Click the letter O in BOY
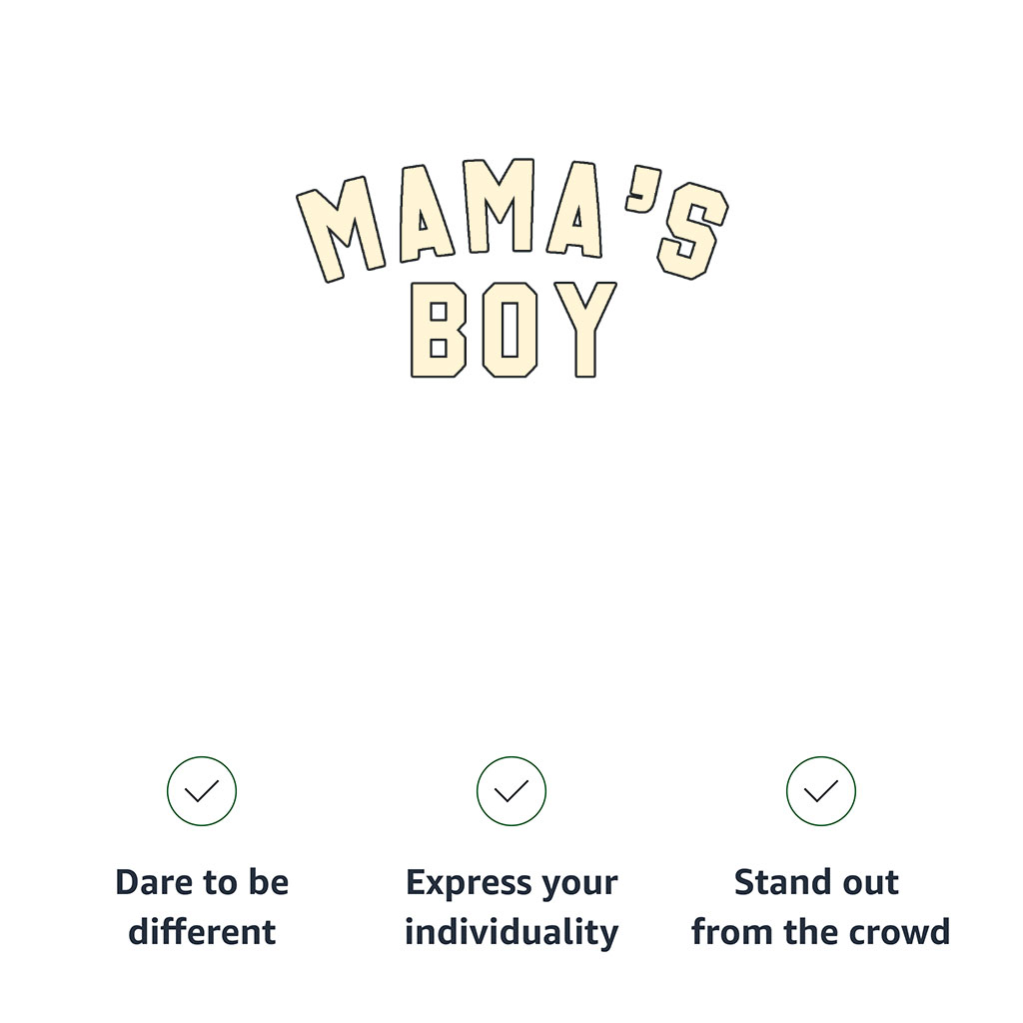 tap(510, 330)
